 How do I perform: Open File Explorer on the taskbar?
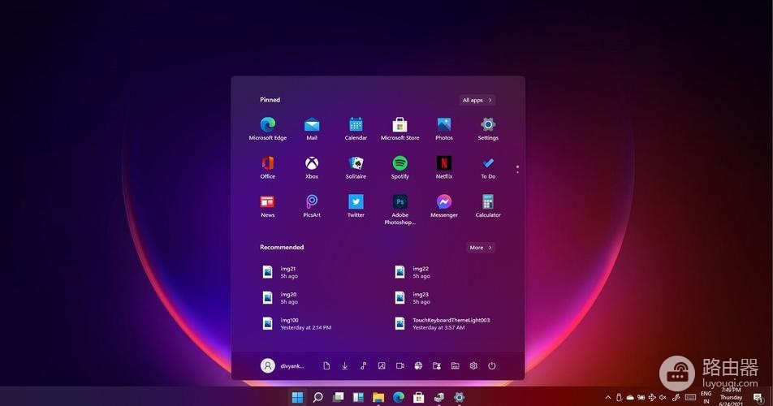coord(378,397)
